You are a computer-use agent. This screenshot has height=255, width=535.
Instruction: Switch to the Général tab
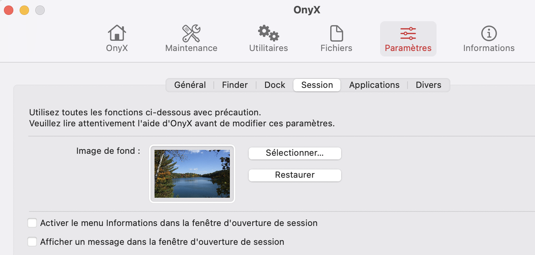(190, 85)
